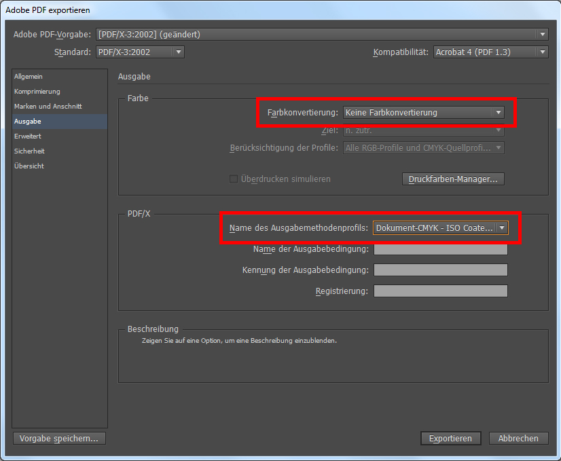Enable the Überdrucken simulieren checkbox

pos(234,179)
